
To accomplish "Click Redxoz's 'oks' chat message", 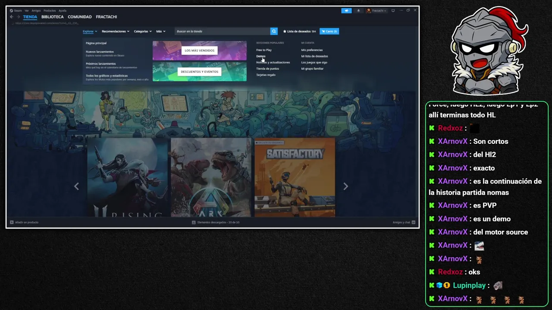I will click(x=474, y=272).
